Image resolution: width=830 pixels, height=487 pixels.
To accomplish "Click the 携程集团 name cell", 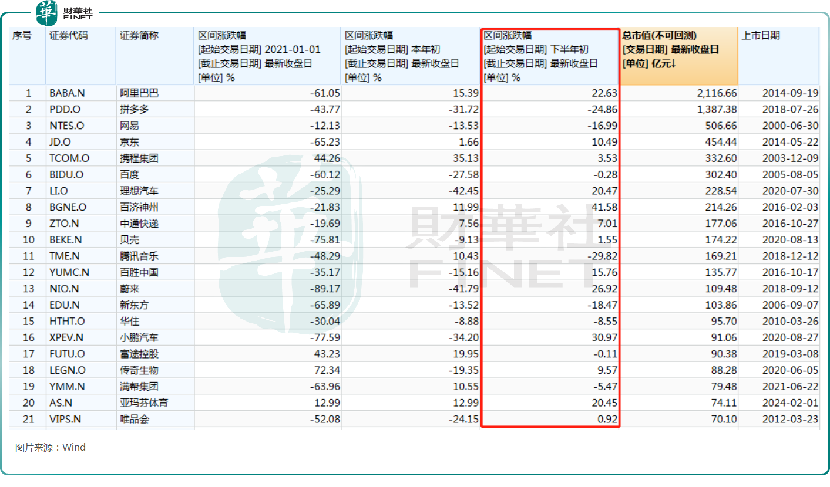I will 155,158.
